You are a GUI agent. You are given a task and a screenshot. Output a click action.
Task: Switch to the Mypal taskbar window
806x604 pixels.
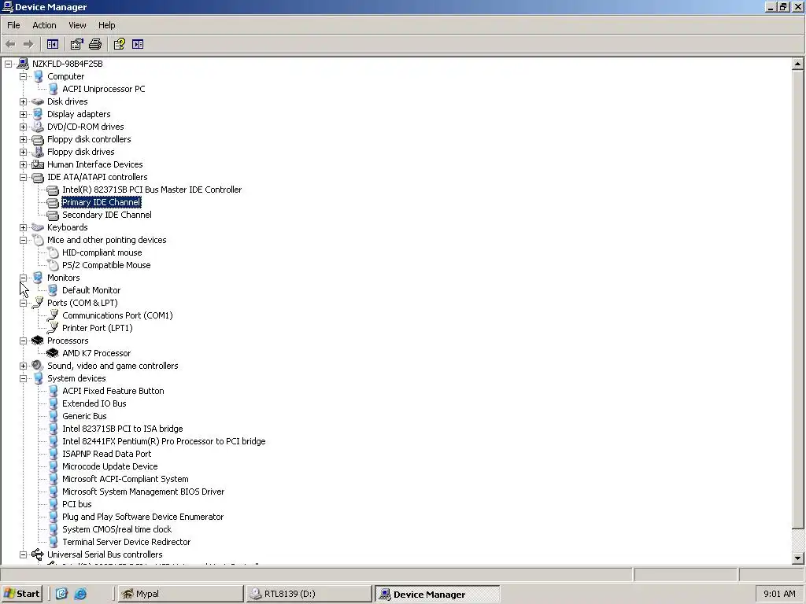coord(180,594)
